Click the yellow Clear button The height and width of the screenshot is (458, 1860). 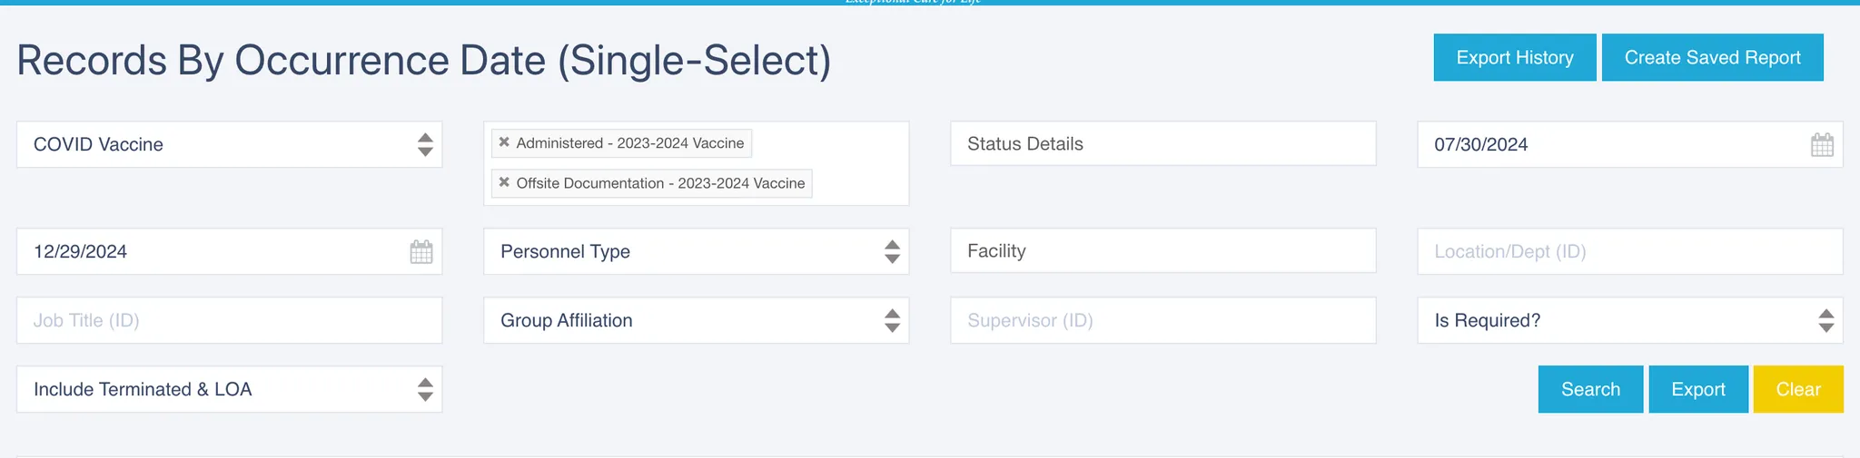[x=1798, y=389]
